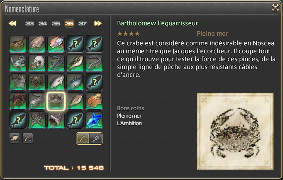Image resolution: width=283 pixels, height=180 pixels.
Task: Click the L'Ambition fishing spot
Action: [129, 123]
